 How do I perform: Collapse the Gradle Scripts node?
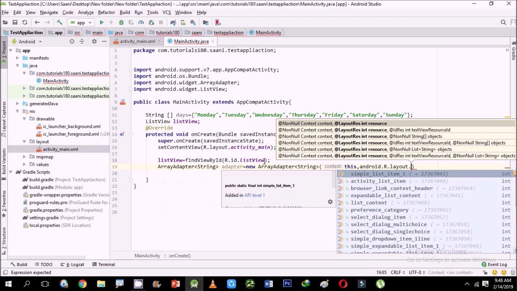point(11,172)
